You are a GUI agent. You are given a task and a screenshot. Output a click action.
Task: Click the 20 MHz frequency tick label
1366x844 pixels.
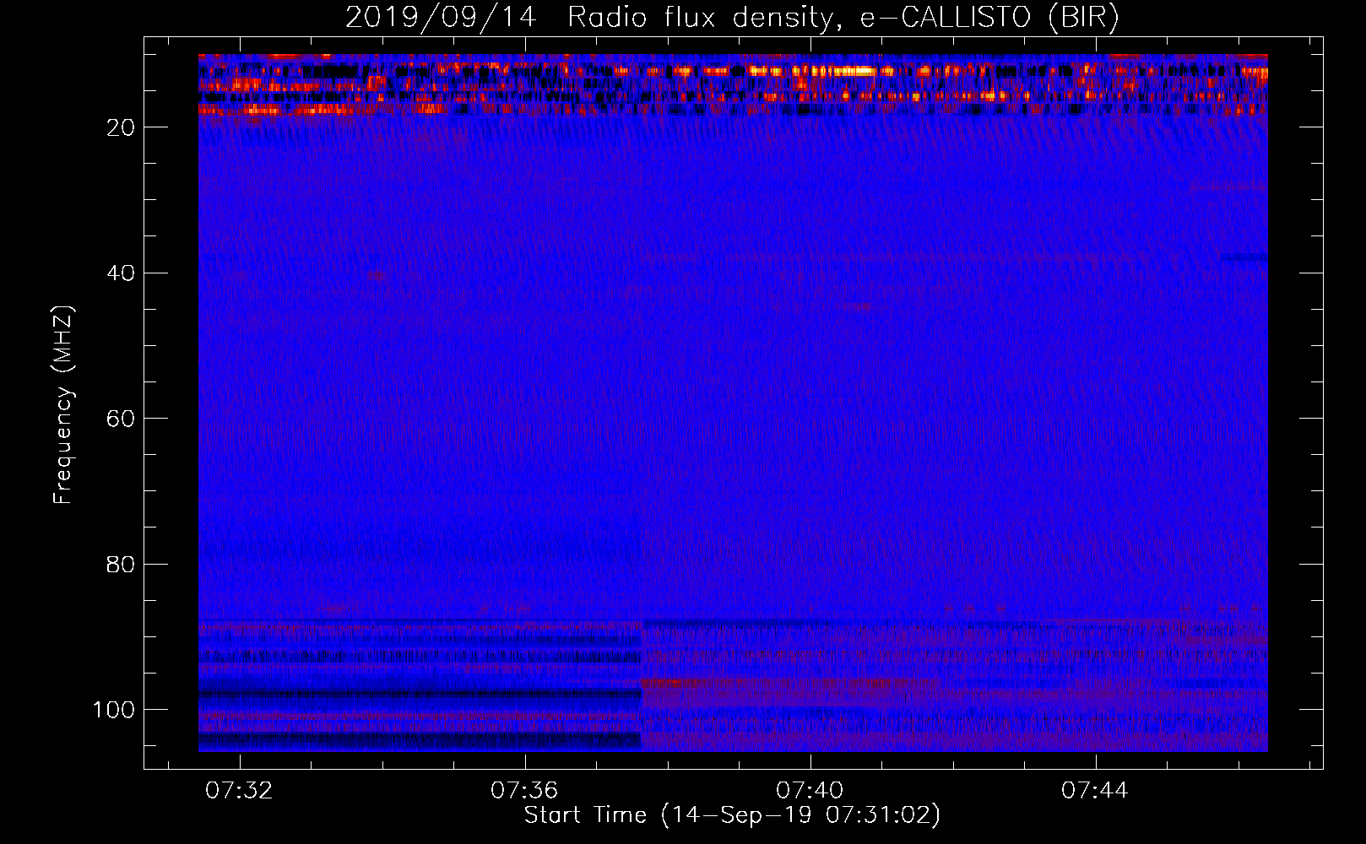click(121, 128)
